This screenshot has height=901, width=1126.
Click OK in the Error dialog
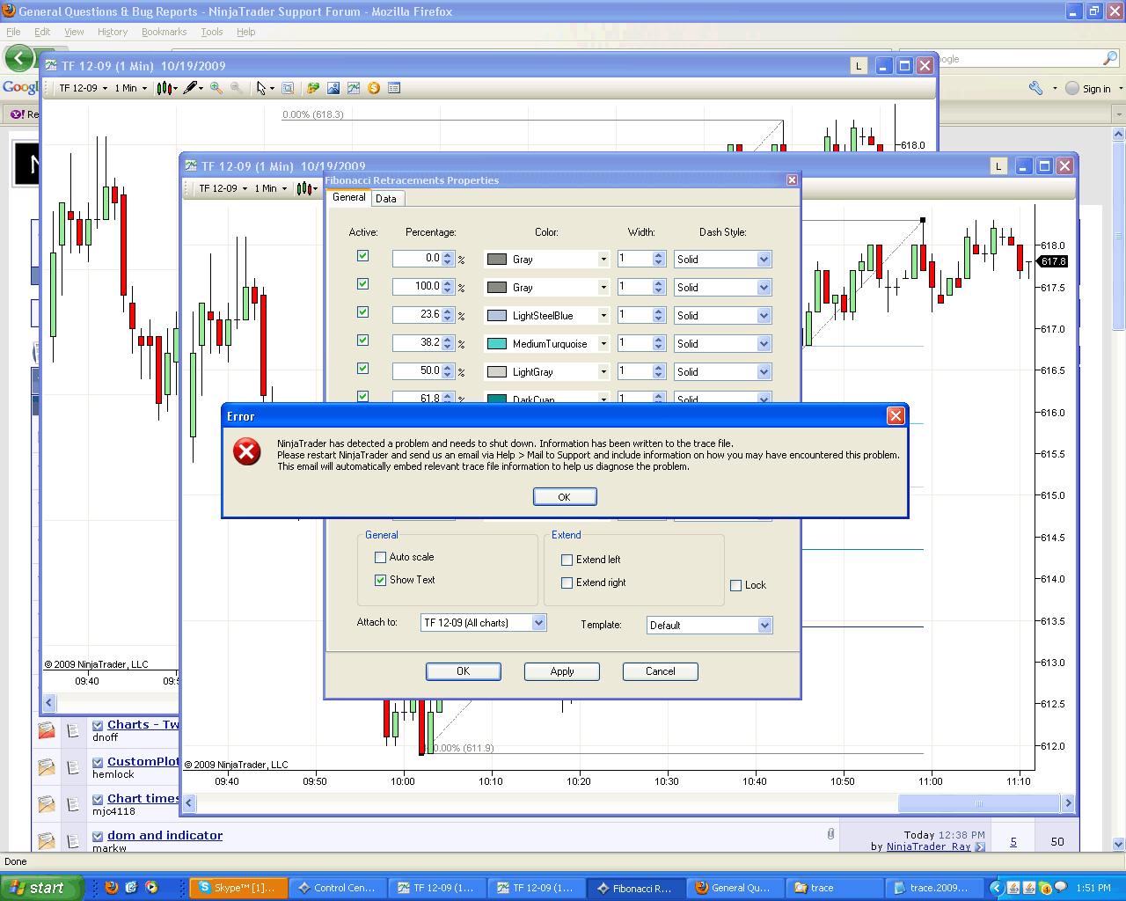click(x=565, y=497)
